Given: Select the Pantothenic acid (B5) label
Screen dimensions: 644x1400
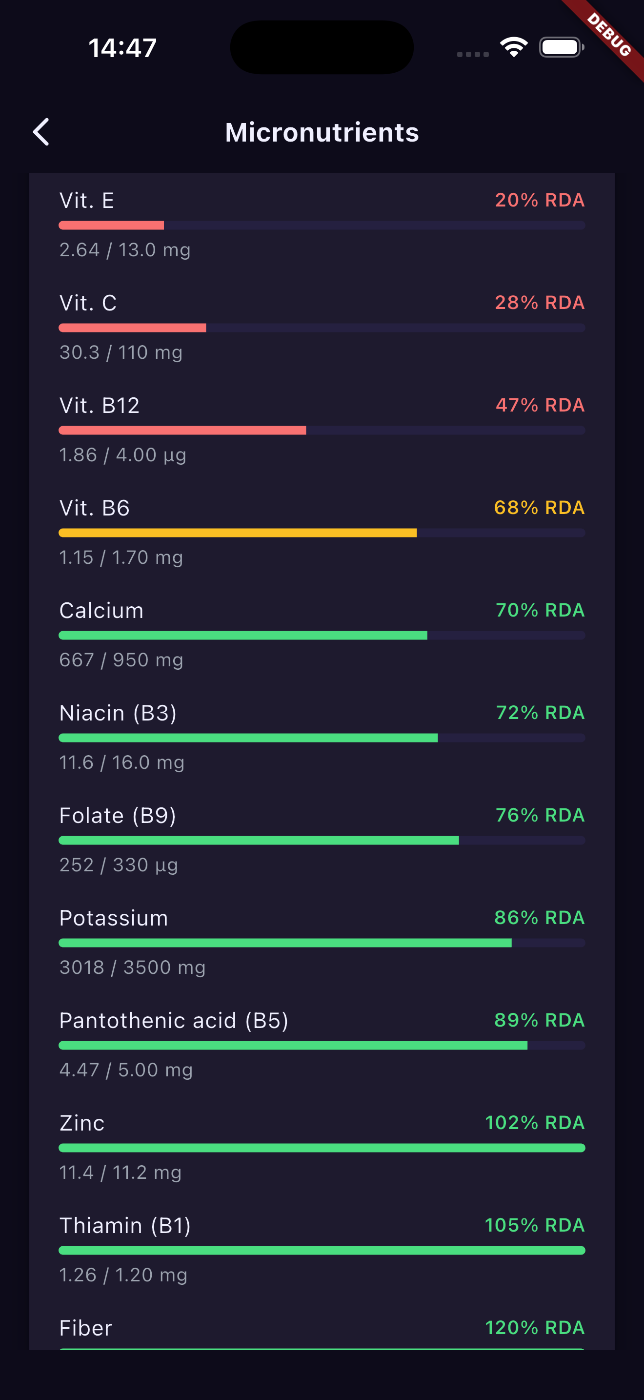Looking at the screenshot, I should click(174, 1021).
